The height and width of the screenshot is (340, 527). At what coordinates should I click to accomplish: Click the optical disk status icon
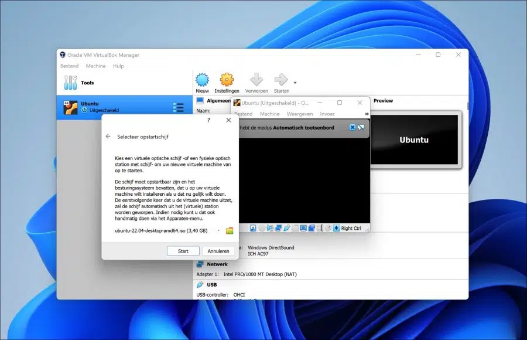262,228
